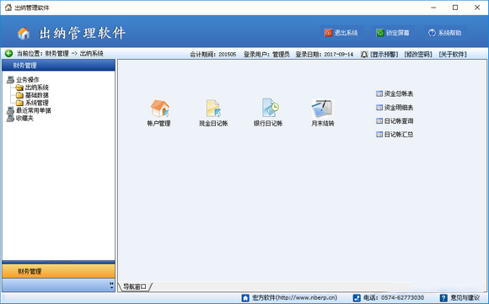This screenshot has width=489, height=304.
Task: Click 现金日记帐 label text
Action: [213, 123]
